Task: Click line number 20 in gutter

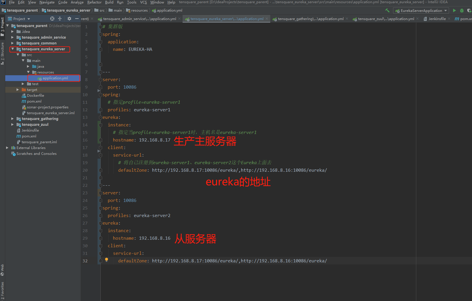Action: click(x=85, y=170)
